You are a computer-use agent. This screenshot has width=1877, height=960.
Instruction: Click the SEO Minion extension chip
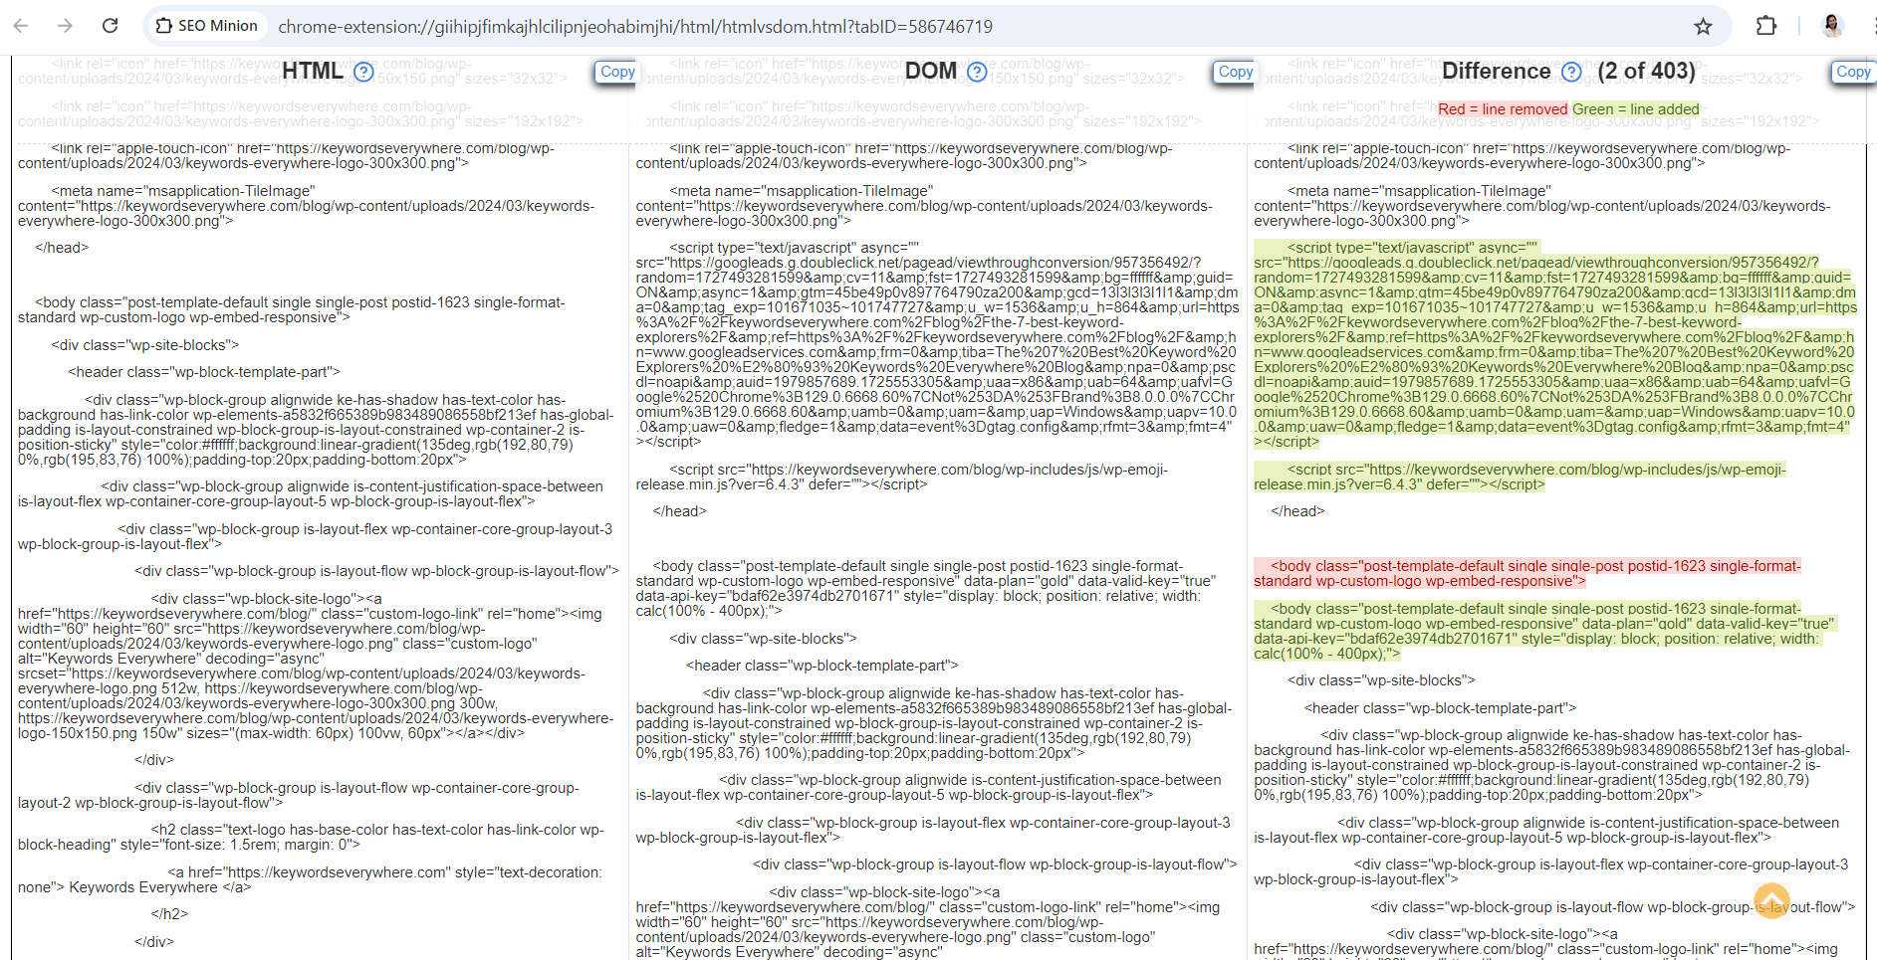tap(207, 26)
